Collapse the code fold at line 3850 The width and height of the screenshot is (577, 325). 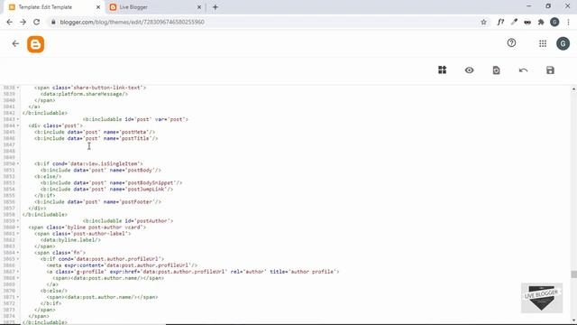click(x=18, y=163)
